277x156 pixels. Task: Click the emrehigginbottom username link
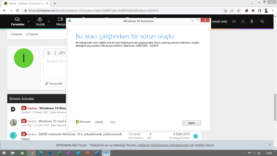coord(179,138)
